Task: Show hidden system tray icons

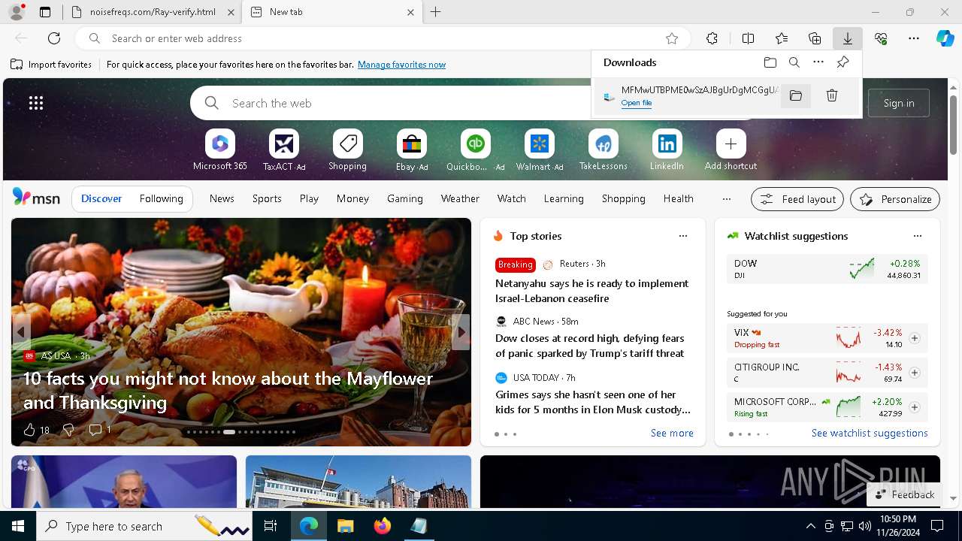Action: point(810,526)
